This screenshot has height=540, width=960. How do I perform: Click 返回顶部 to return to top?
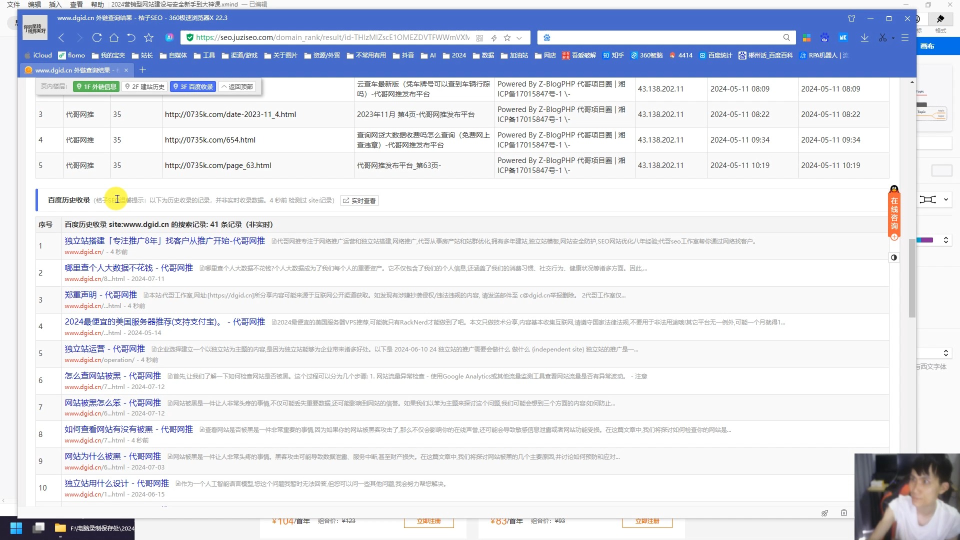click(x=237, y=86)
